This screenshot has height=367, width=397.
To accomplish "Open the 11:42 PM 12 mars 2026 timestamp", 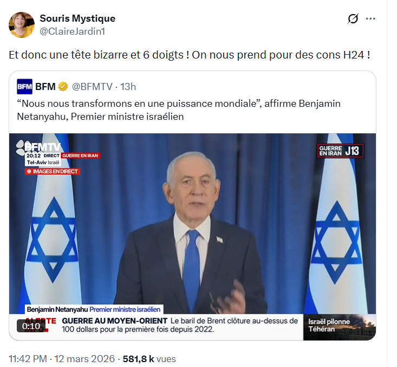I will coord(62,359).
